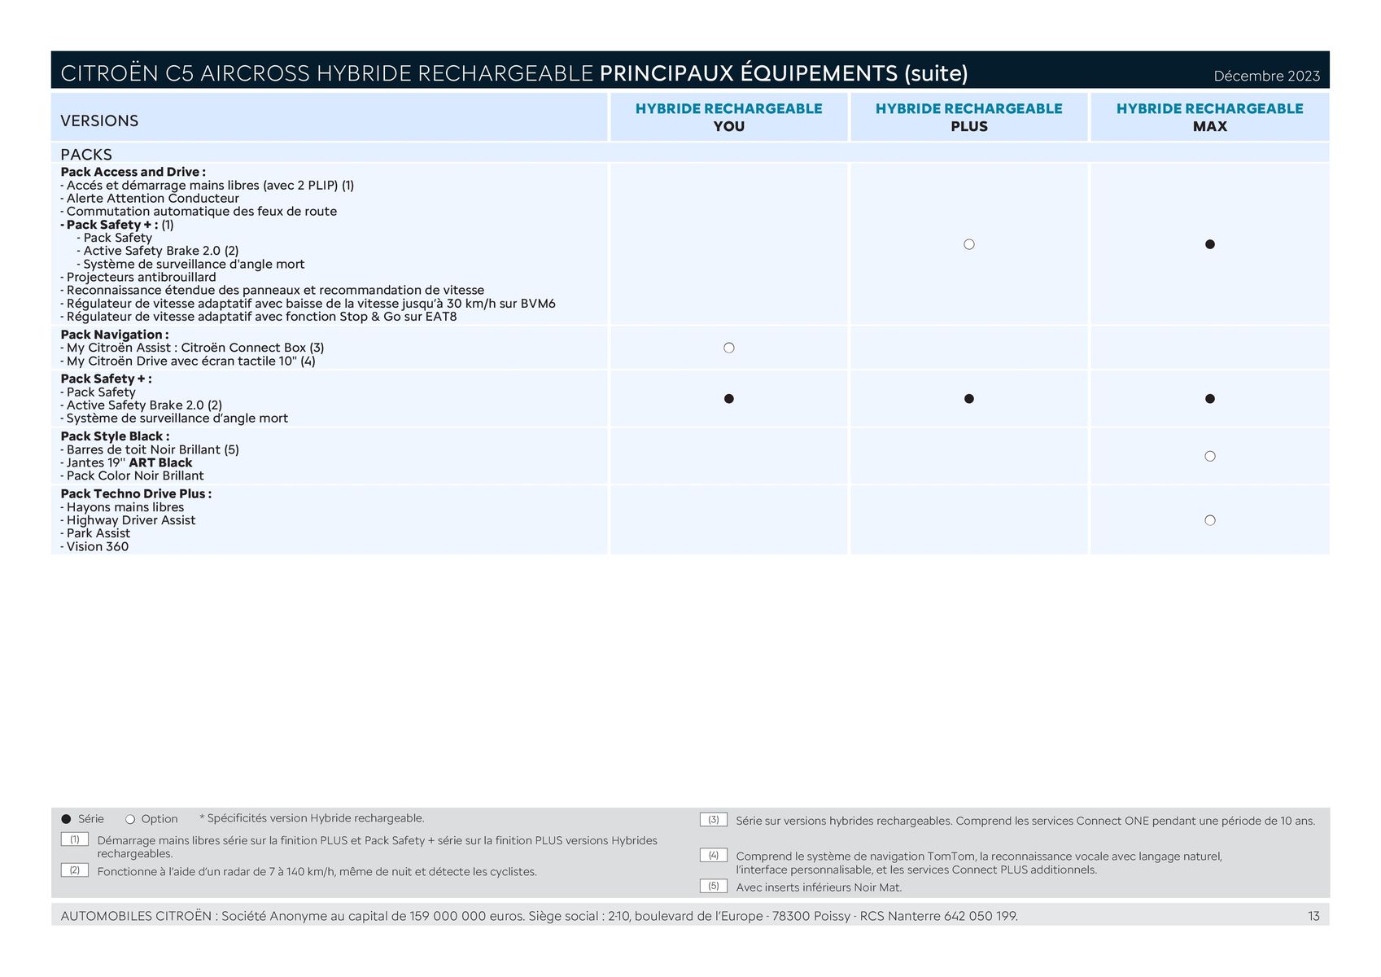Click the 'AUTOMOBILES CITROËN : Société Anonyme' footer line
Screen dimensions: 1381x977
(x=539, y=916)
